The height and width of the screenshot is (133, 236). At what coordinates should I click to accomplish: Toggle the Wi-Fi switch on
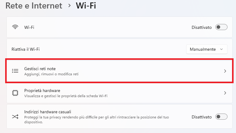tap(221, 27)
